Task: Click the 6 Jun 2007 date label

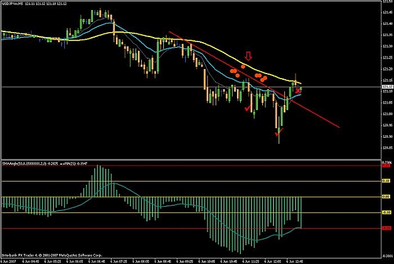Action: [8, 261]
